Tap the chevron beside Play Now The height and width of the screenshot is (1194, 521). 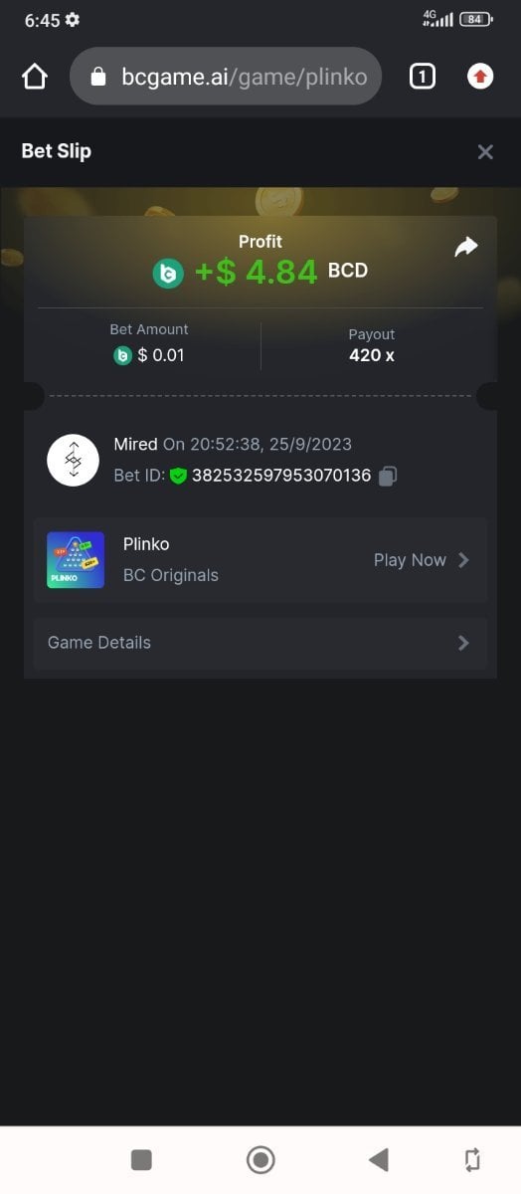coord(463,560)
